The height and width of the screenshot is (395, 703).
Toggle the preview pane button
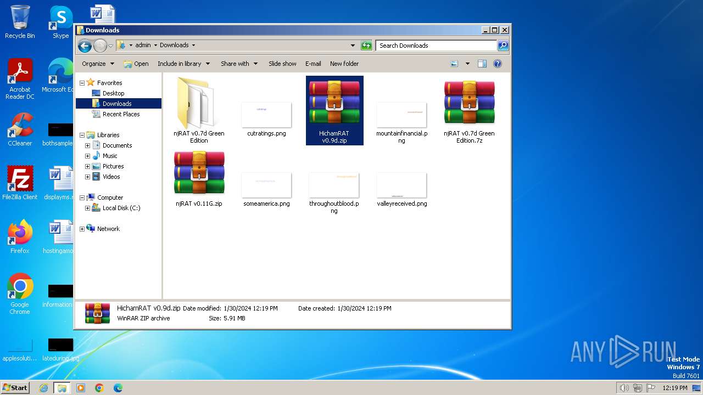tap(482, 64)
